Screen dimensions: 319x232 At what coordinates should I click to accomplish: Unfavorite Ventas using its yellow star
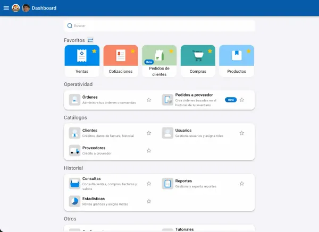click(94, 51)
